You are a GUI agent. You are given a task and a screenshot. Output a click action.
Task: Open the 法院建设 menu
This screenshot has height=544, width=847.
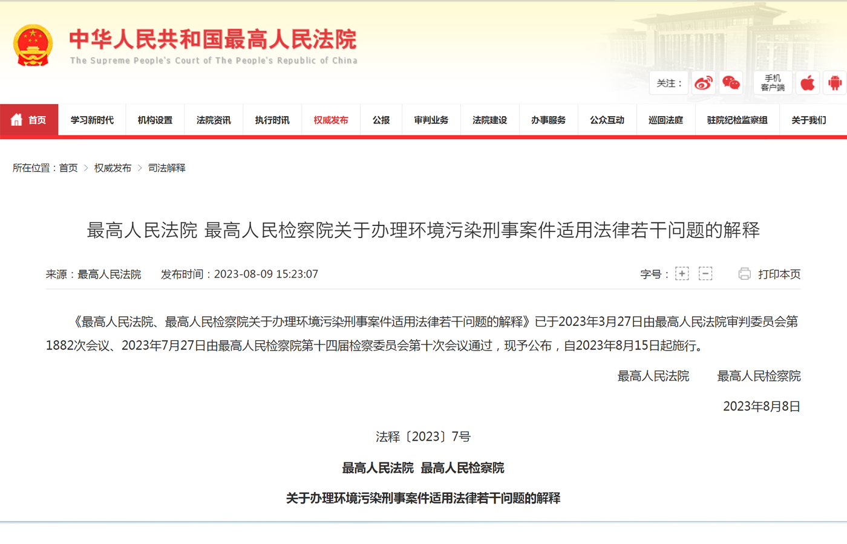click(490, 120)
